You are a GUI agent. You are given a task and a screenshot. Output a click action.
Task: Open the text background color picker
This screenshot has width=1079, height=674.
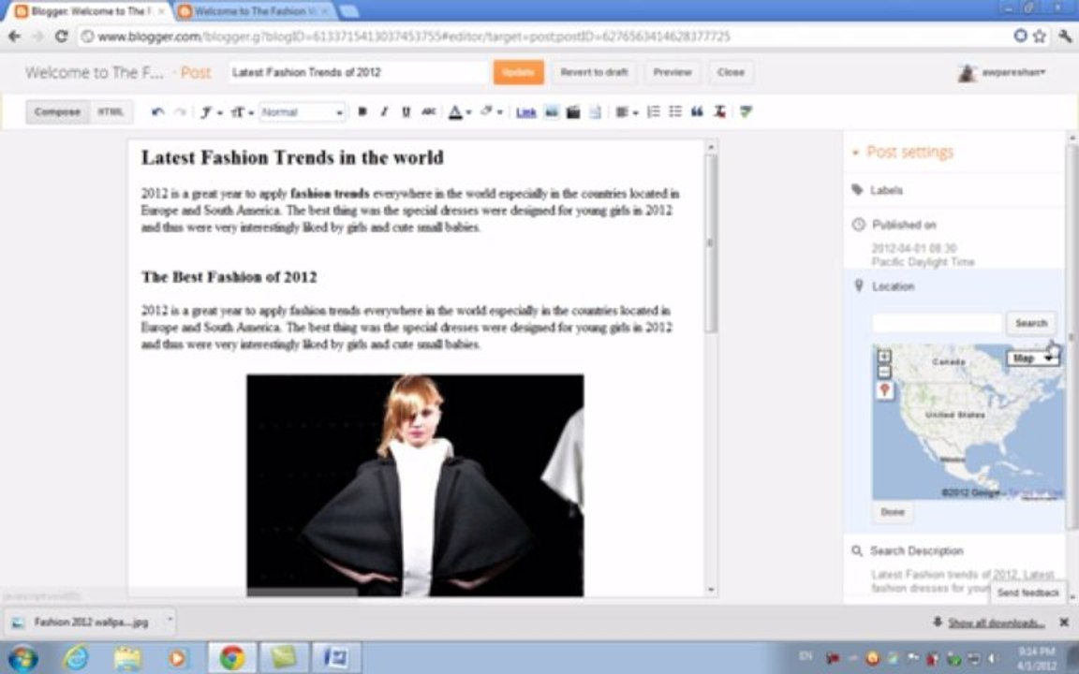coord(491,112)
